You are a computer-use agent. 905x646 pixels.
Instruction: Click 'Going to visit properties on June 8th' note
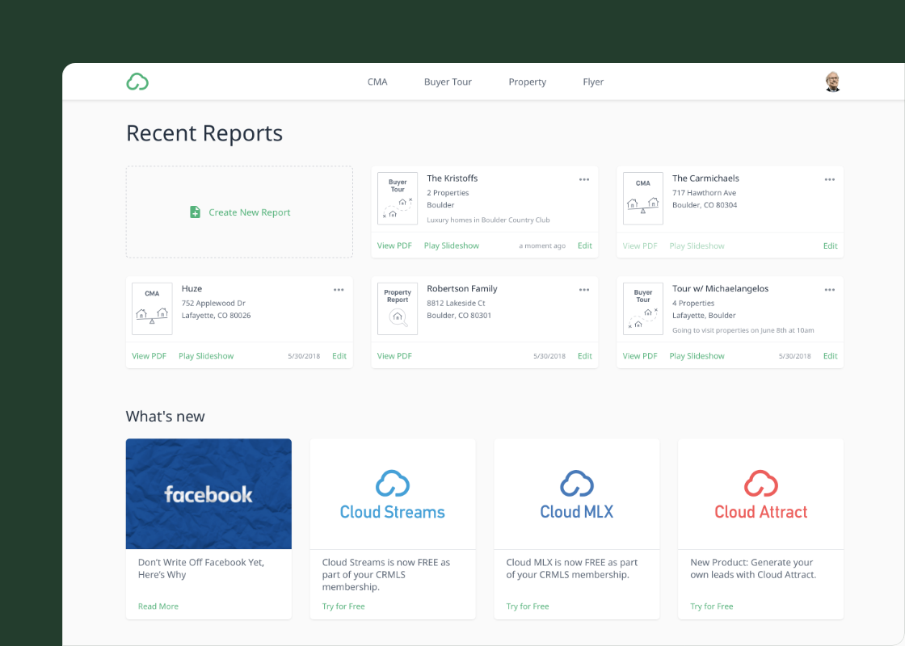[x=743, y=330]
